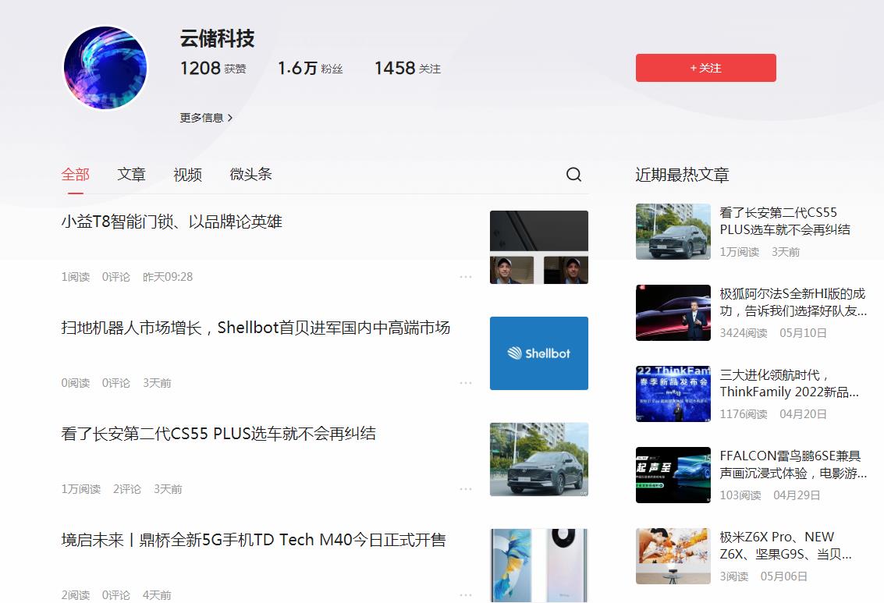Select the 全部 tab
884x603 pixels.
(x=75, y=175)
